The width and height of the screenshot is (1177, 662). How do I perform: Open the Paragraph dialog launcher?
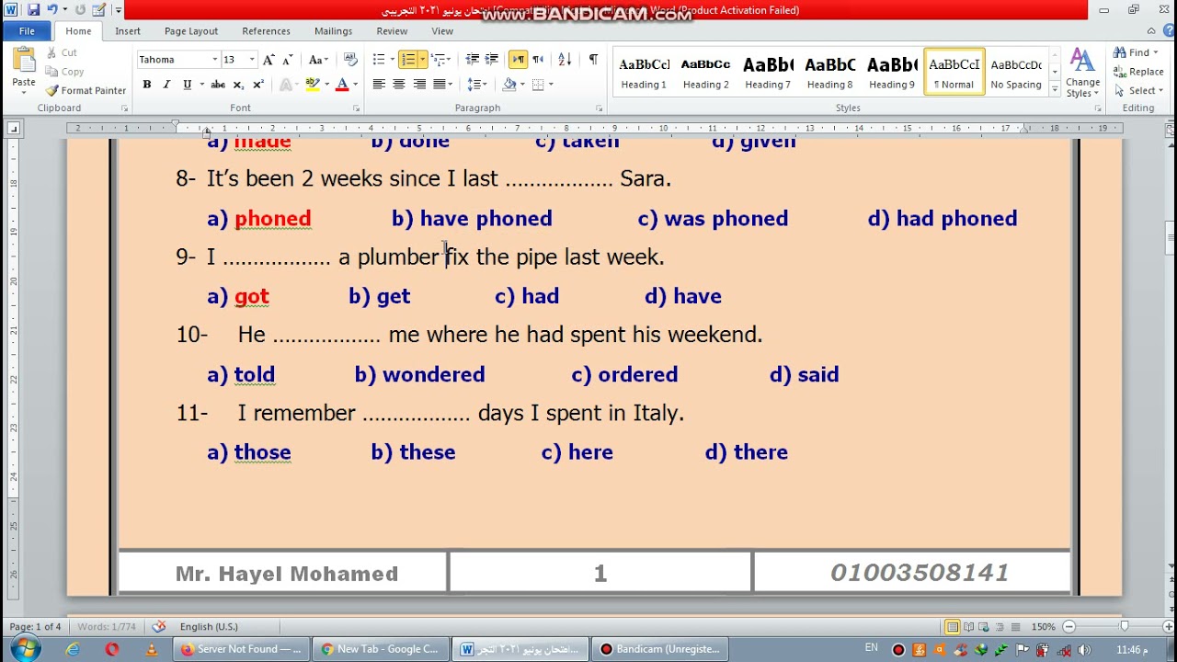pyautogui.click(x=599, y=108)
